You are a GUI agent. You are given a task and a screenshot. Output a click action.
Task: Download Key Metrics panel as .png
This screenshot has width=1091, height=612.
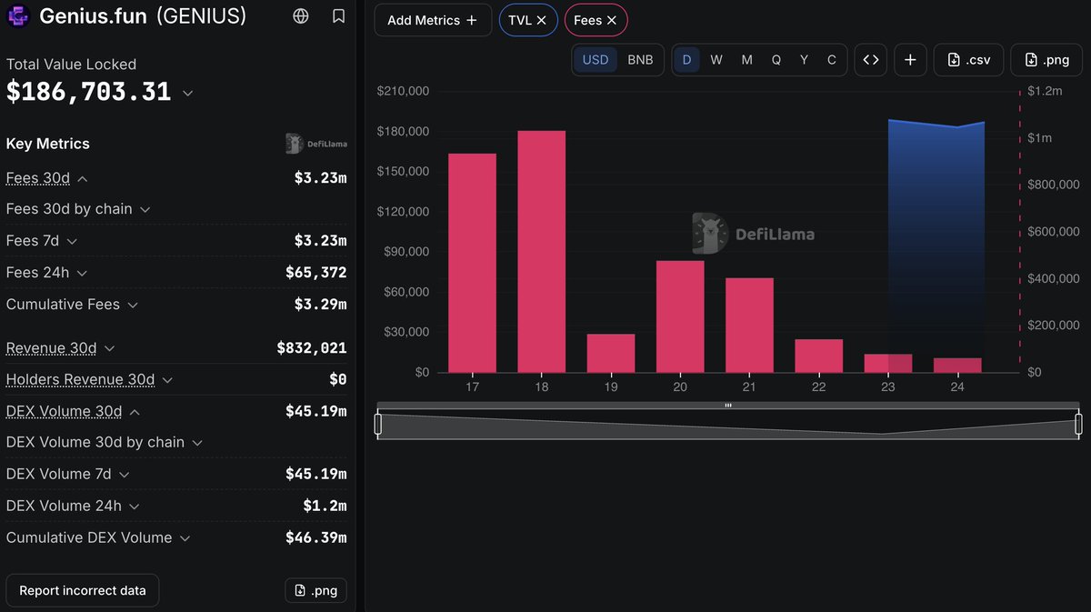315,590
